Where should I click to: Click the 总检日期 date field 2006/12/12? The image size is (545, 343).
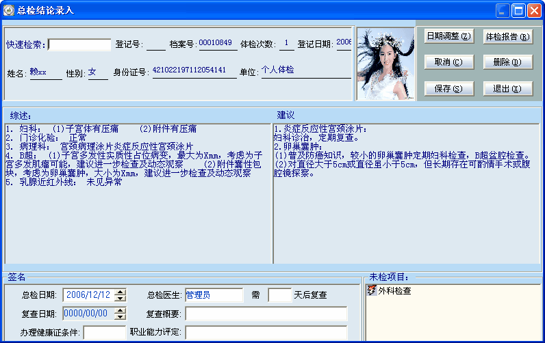pyautogui.click(x=89, y=294)
